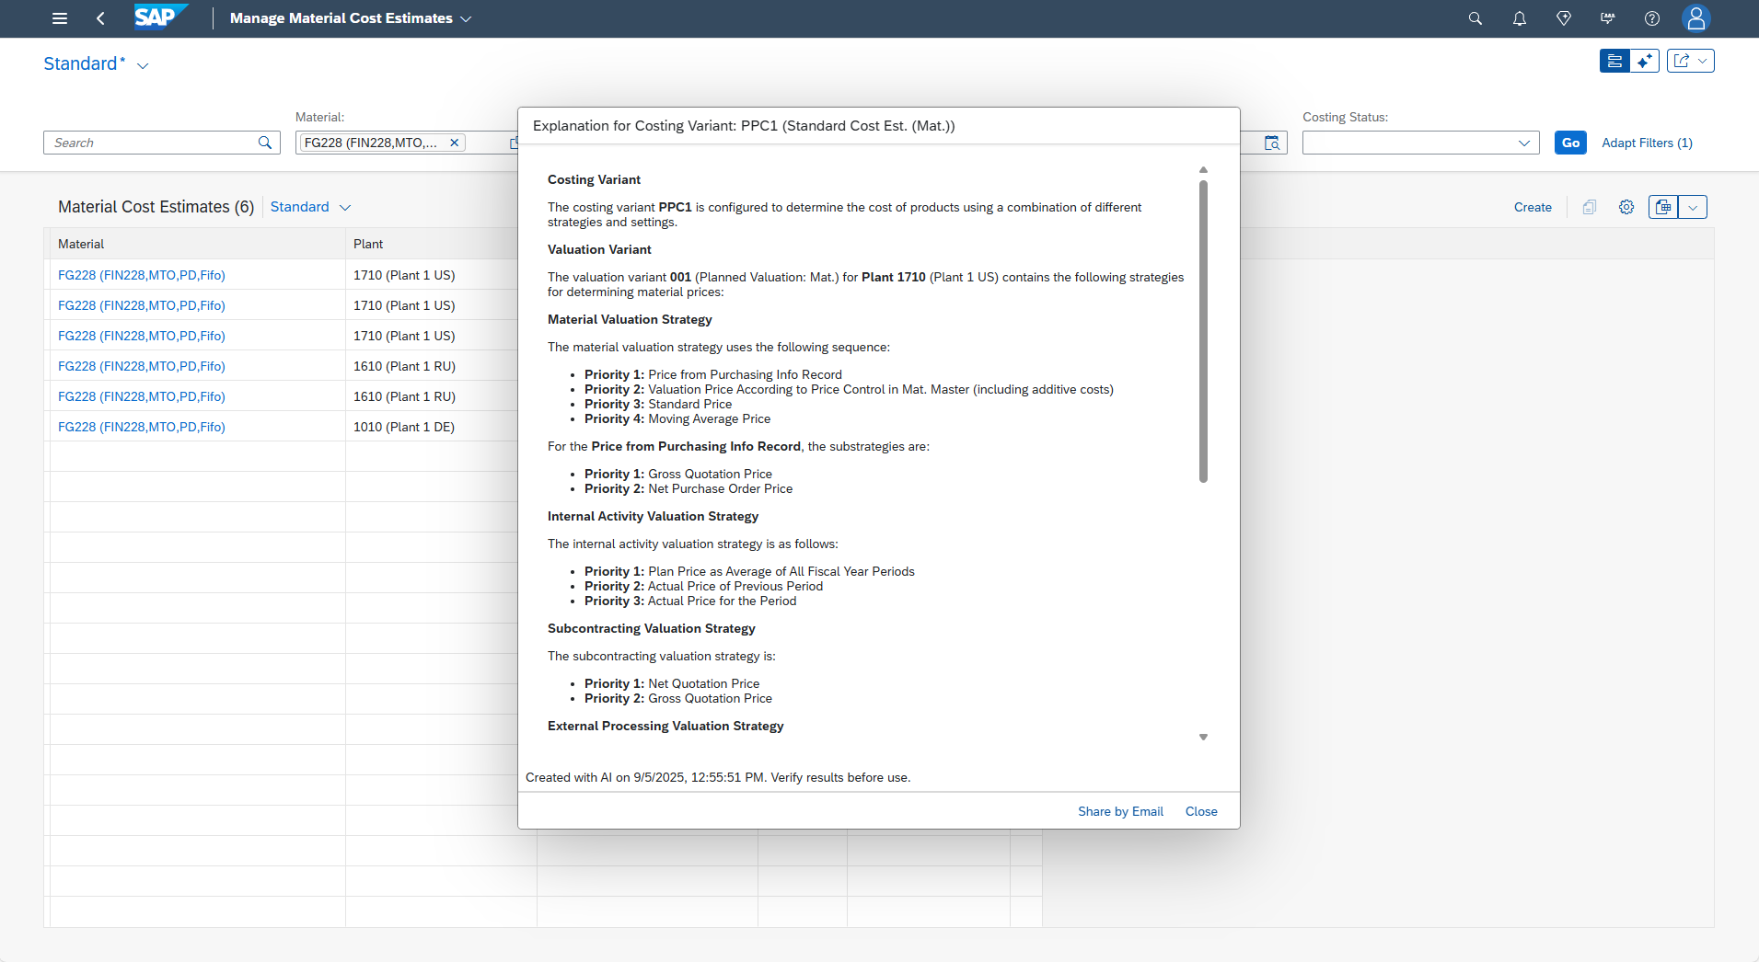Open the FG228 row for Plant 1010 DE
The image size is (1759, 962).
[x=141, y=427]
